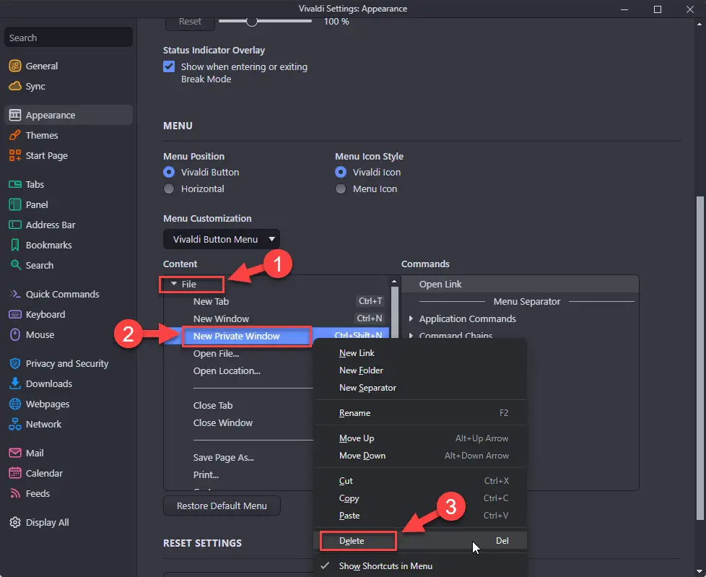The image size is (706, 577).
Task: Click Restore Default Menu button
Action: pyautogui.click(x=222, y=506)
